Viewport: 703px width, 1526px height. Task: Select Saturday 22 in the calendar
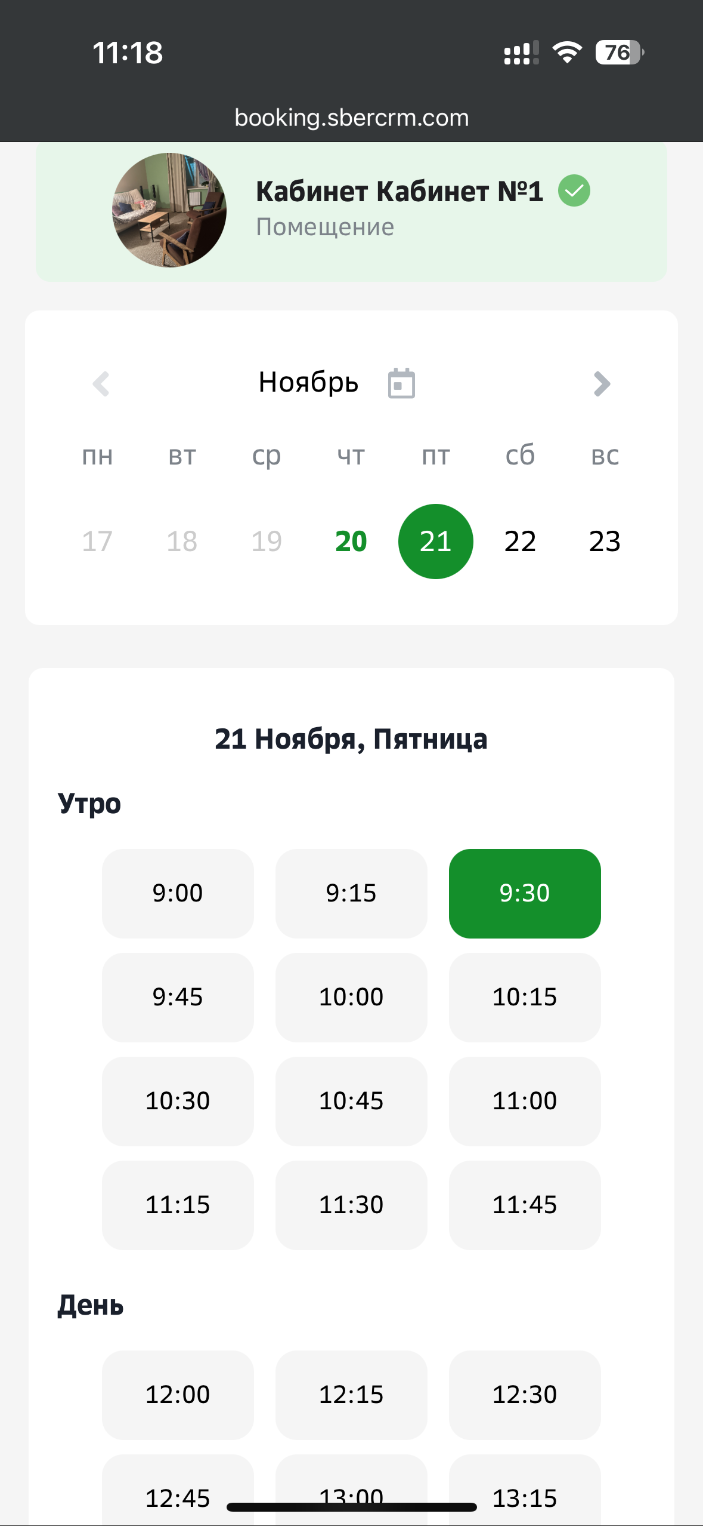(x=520, y=542)
